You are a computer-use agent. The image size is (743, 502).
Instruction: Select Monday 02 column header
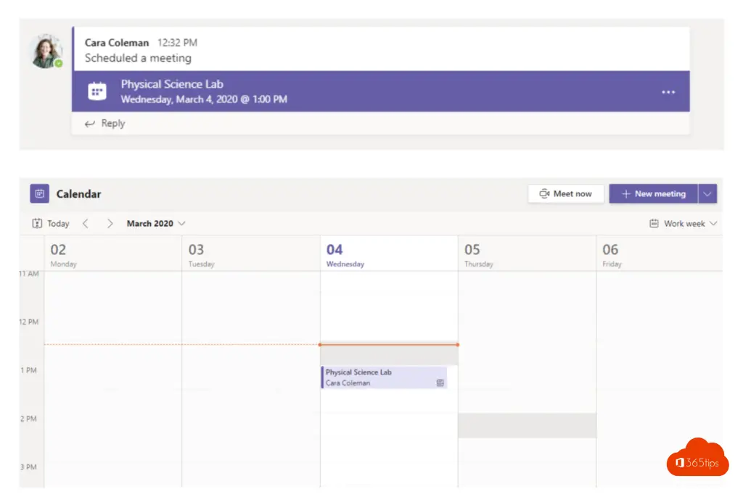pyautogui.click(x=112, y=254)
